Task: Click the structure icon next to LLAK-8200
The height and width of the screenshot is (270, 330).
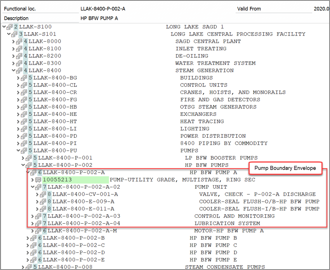Action: tap(19, 56)
